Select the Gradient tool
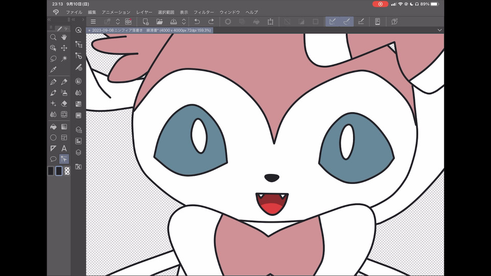491x276 pixels. [64, 127]
